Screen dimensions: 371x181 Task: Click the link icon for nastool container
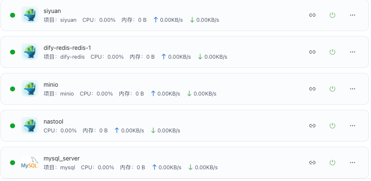[312, 126]
